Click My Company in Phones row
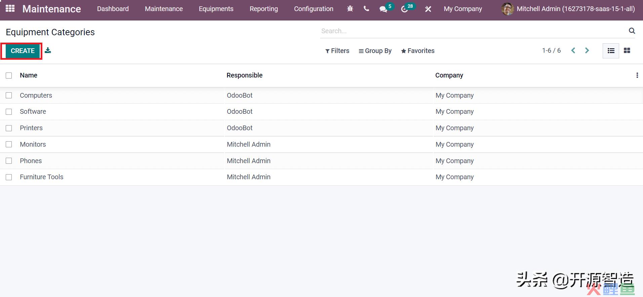Screen dimensions: 643x297 [x=455, y=161]
